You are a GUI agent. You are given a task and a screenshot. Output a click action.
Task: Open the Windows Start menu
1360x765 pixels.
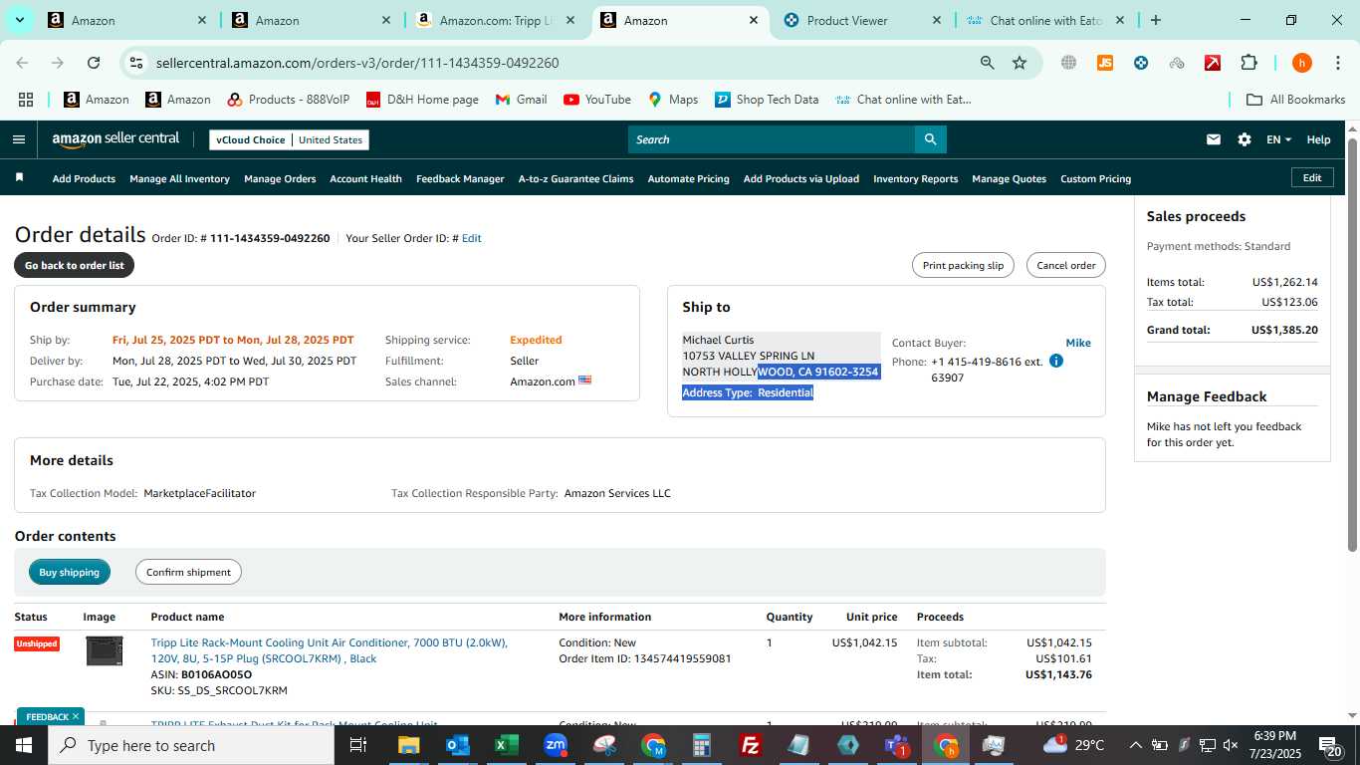(23, 745)
